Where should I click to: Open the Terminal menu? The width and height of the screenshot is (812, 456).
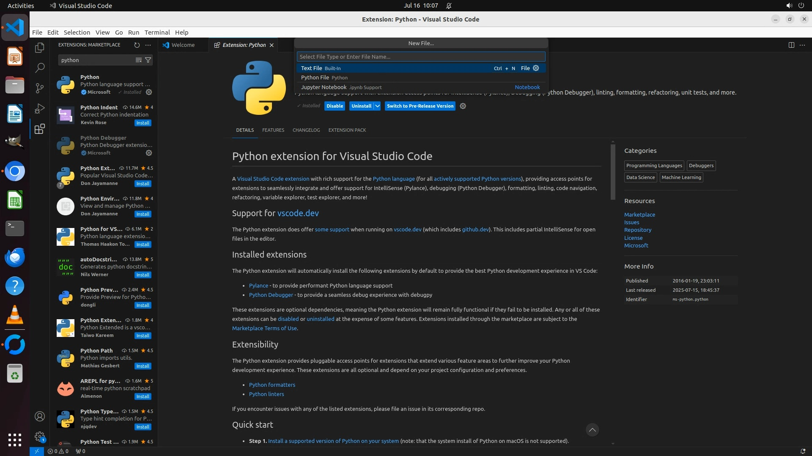(x=157, y=33)
